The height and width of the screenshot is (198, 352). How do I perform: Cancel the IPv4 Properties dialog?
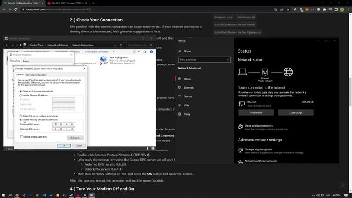click(79, 146)
